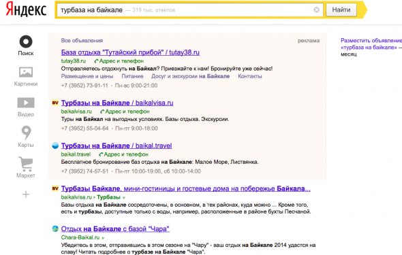Image resolution: width=402 pixels, height=255 pixels.
Task: Expand dropdown arrow next to Chara-Baikal.ru
Action: pyautogui.click(x=103, y=238)
